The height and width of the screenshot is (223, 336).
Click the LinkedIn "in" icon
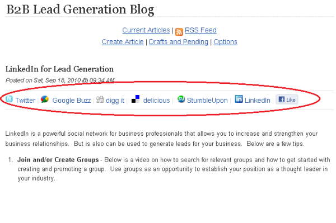click(x=239, y=99)
